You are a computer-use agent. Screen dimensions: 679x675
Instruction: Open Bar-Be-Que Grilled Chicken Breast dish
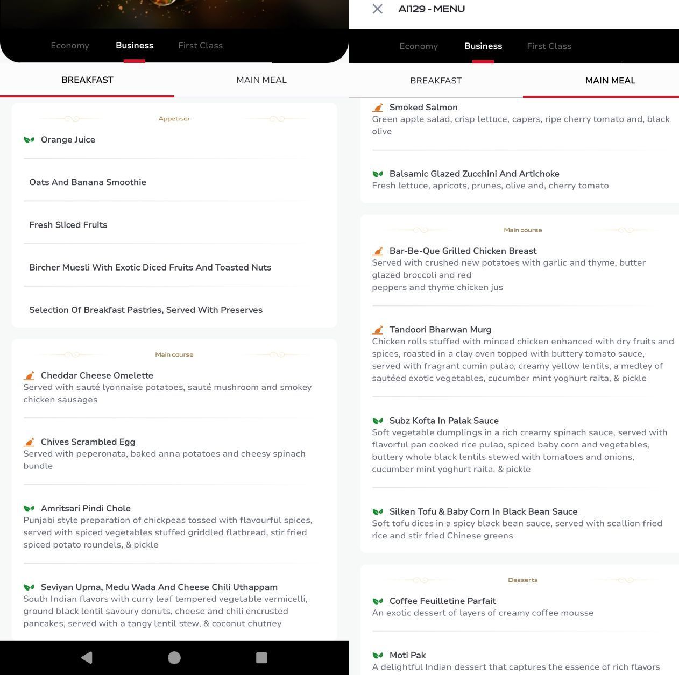click(x=463, y=251)
